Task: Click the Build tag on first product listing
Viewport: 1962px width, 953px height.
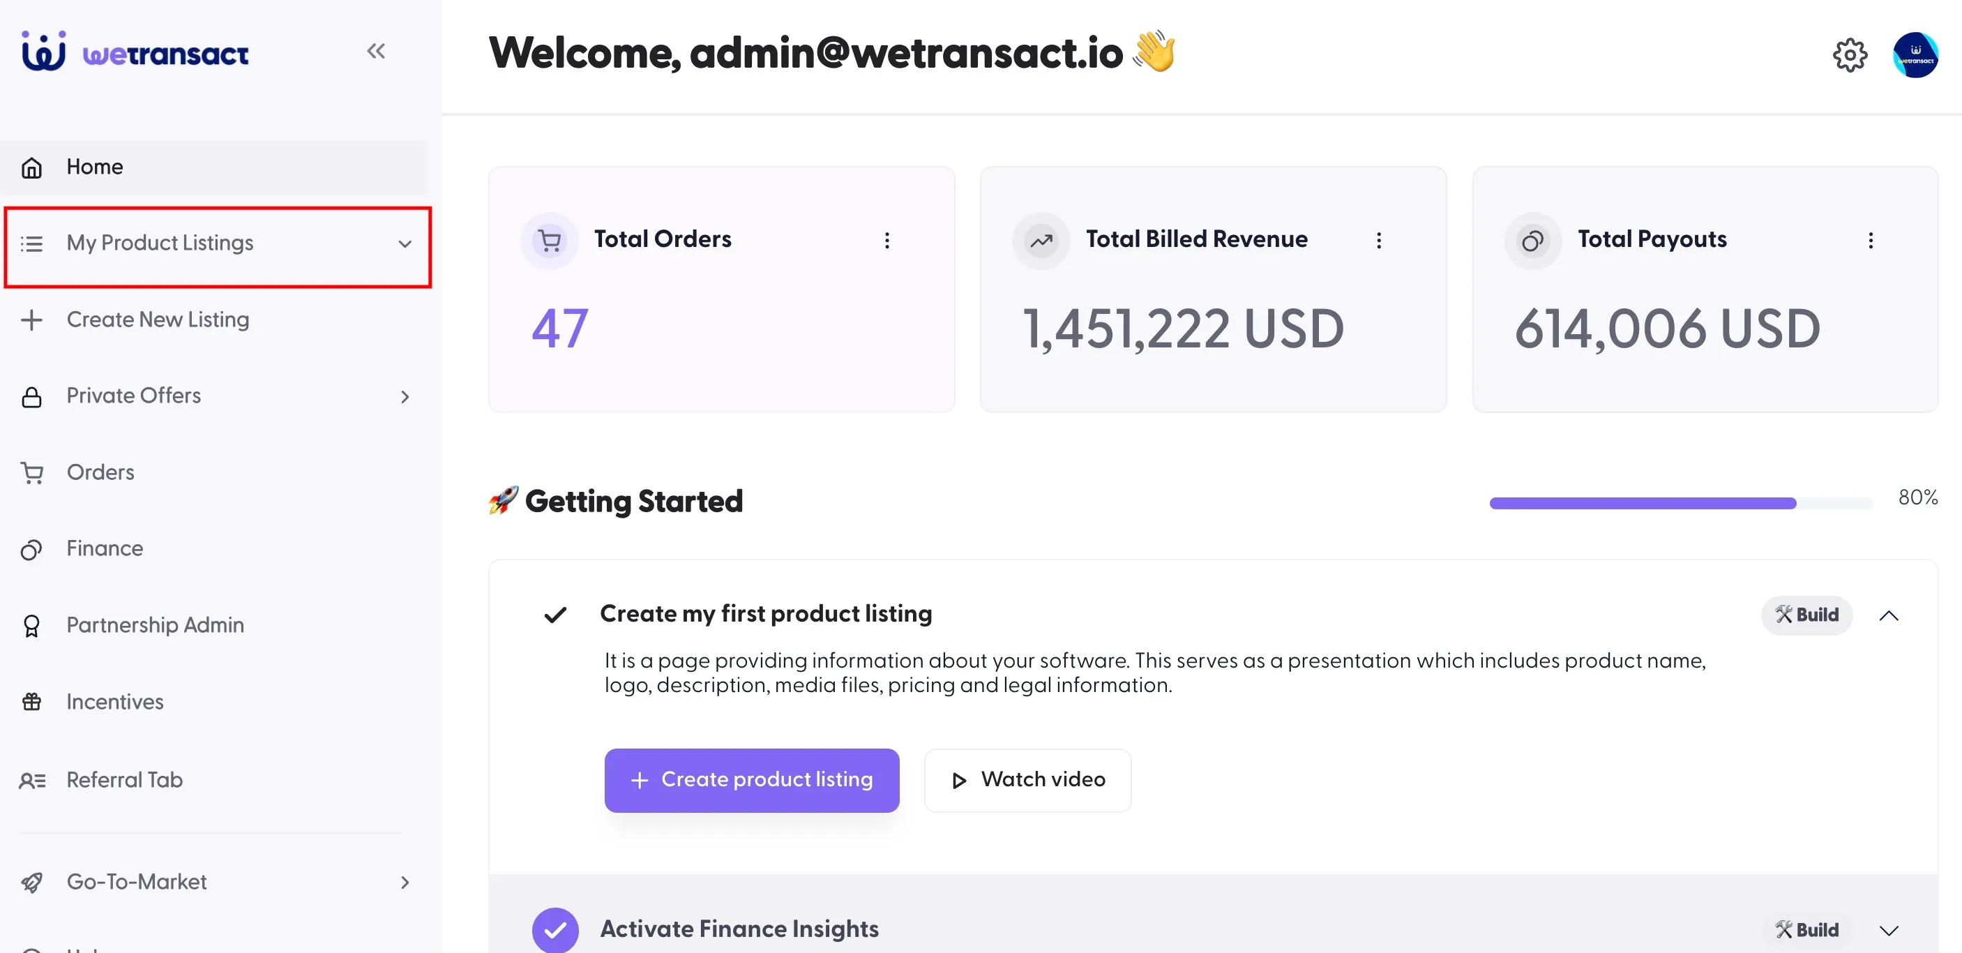Action: pos(1806,615)
